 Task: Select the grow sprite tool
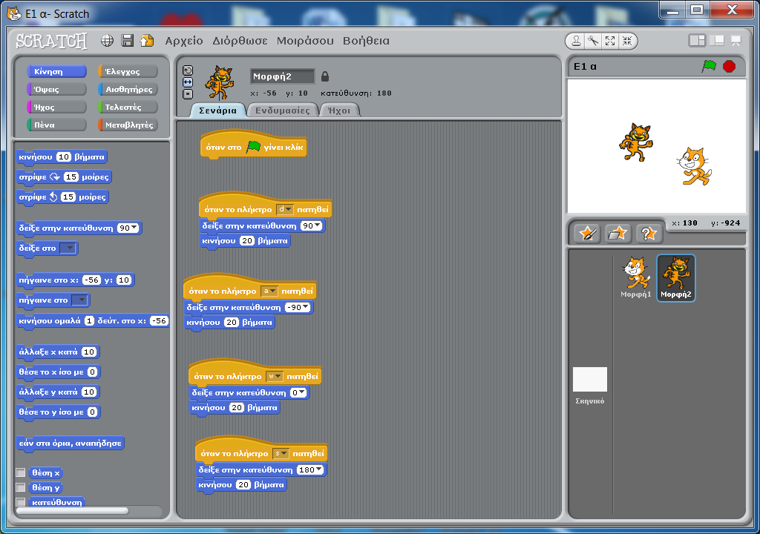tap(610, 42)
